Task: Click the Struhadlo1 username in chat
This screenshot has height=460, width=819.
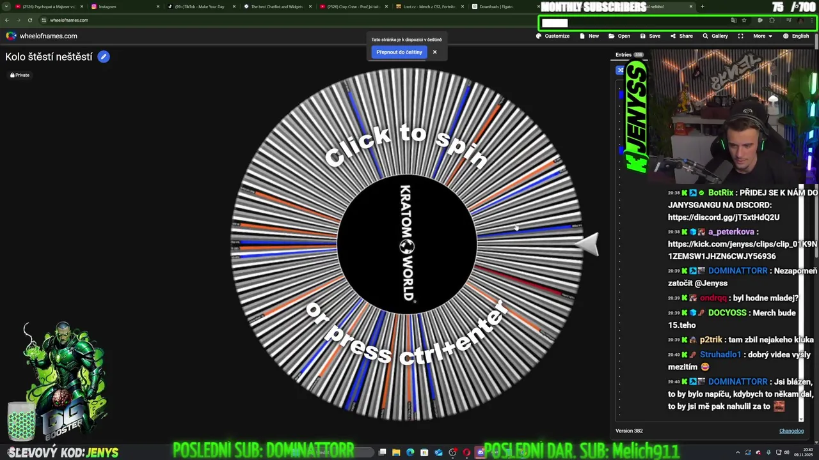Action: pyautogui.click(x=720, y=355)
